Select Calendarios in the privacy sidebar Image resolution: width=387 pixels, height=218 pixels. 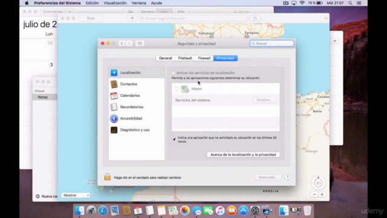tap(137, 96)
